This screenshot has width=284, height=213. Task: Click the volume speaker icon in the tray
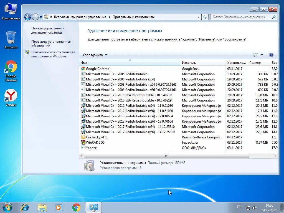point(255,207)
